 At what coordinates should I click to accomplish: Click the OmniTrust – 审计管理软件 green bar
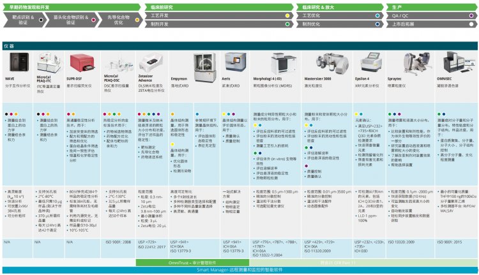click(x=192, y=262)
